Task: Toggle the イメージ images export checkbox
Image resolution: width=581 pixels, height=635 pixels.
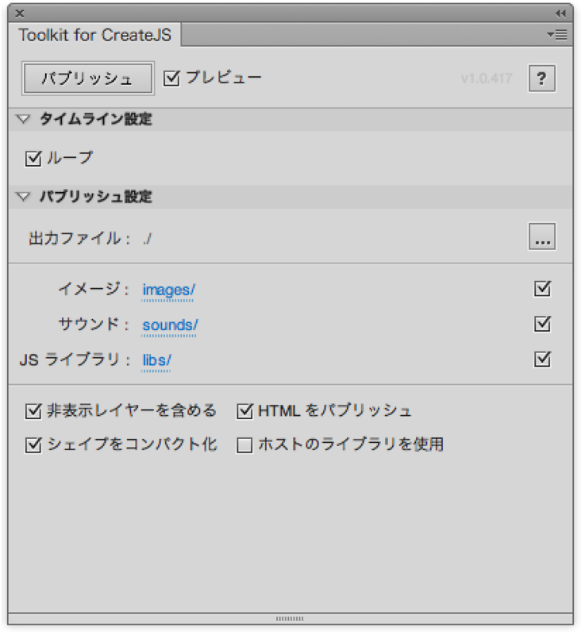Action: (x=542, y=288)
